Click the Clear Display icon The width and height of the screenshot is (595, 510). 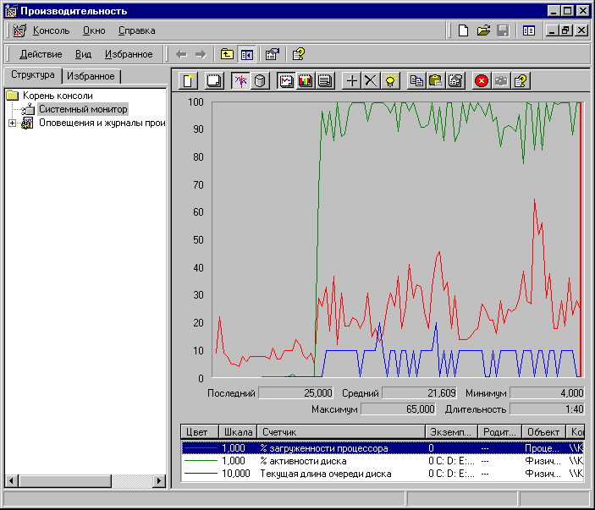(x=214, y=81)
